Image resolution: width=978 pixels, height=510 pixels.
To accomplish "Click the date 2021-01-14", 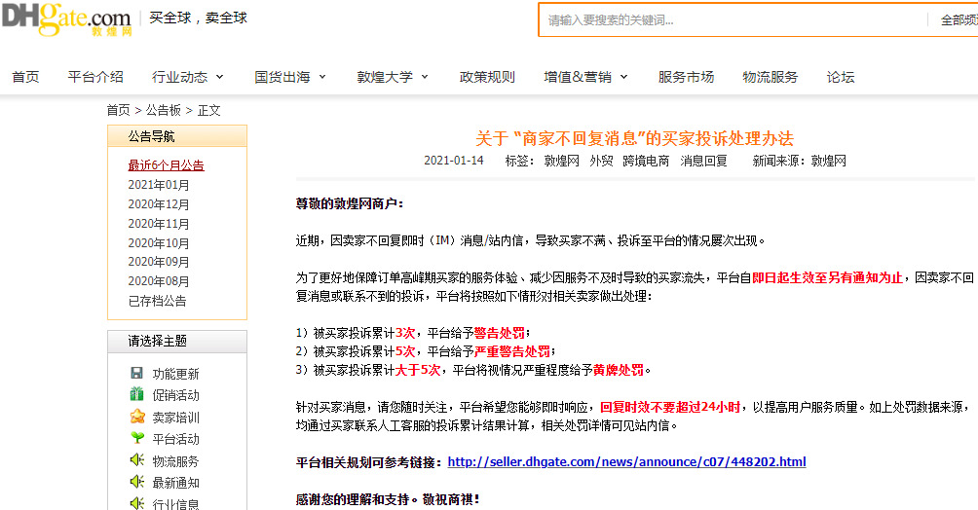I will (x=454, y=161).
